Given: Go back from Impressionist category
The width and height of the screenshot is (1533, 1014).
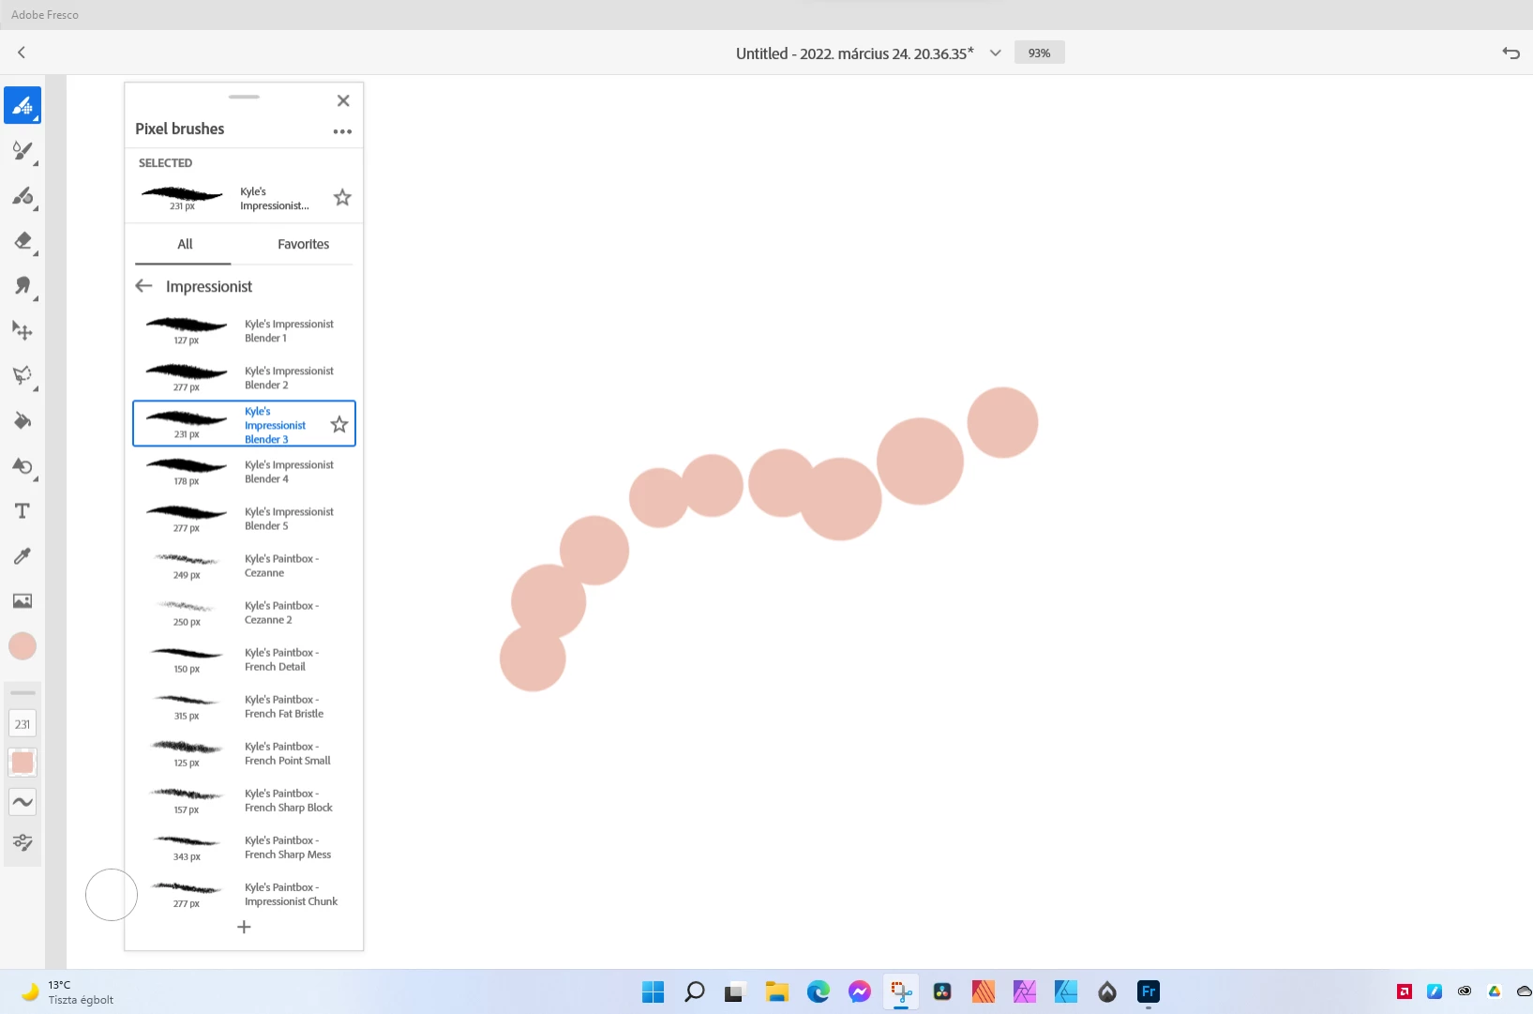Looking at the screenshot, I should tap(143, 286).
